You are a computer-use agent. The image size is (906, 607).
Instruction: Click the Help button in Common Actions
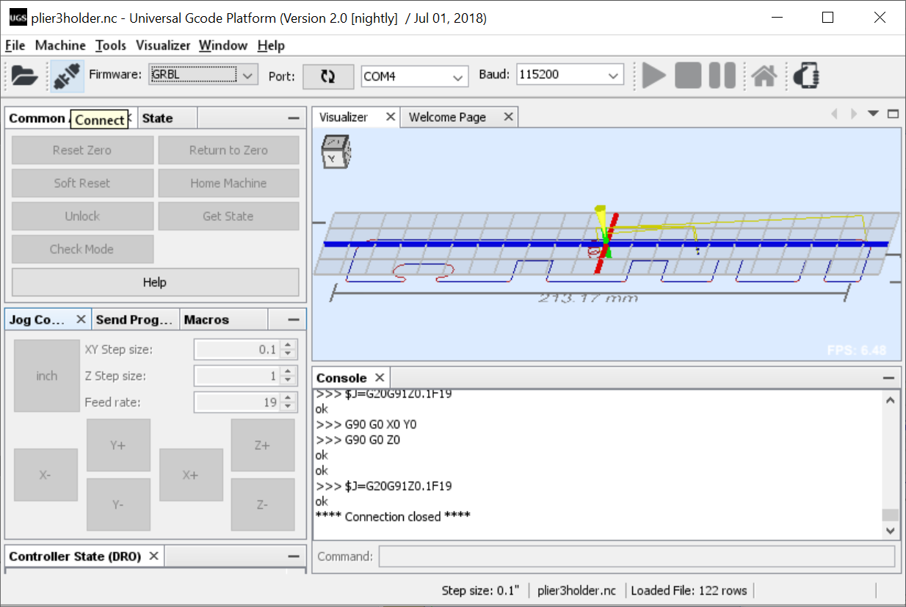(155, 282)
